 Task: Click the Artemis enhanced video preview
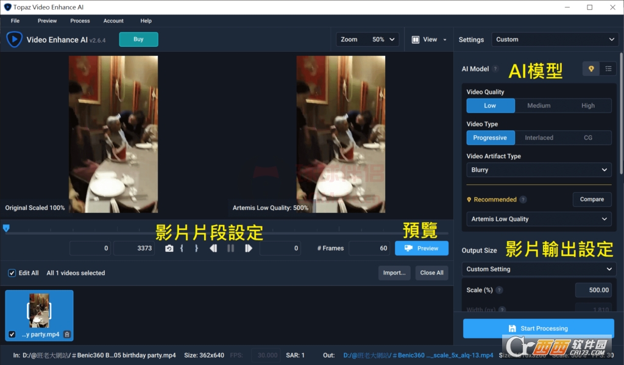[341, 134]
